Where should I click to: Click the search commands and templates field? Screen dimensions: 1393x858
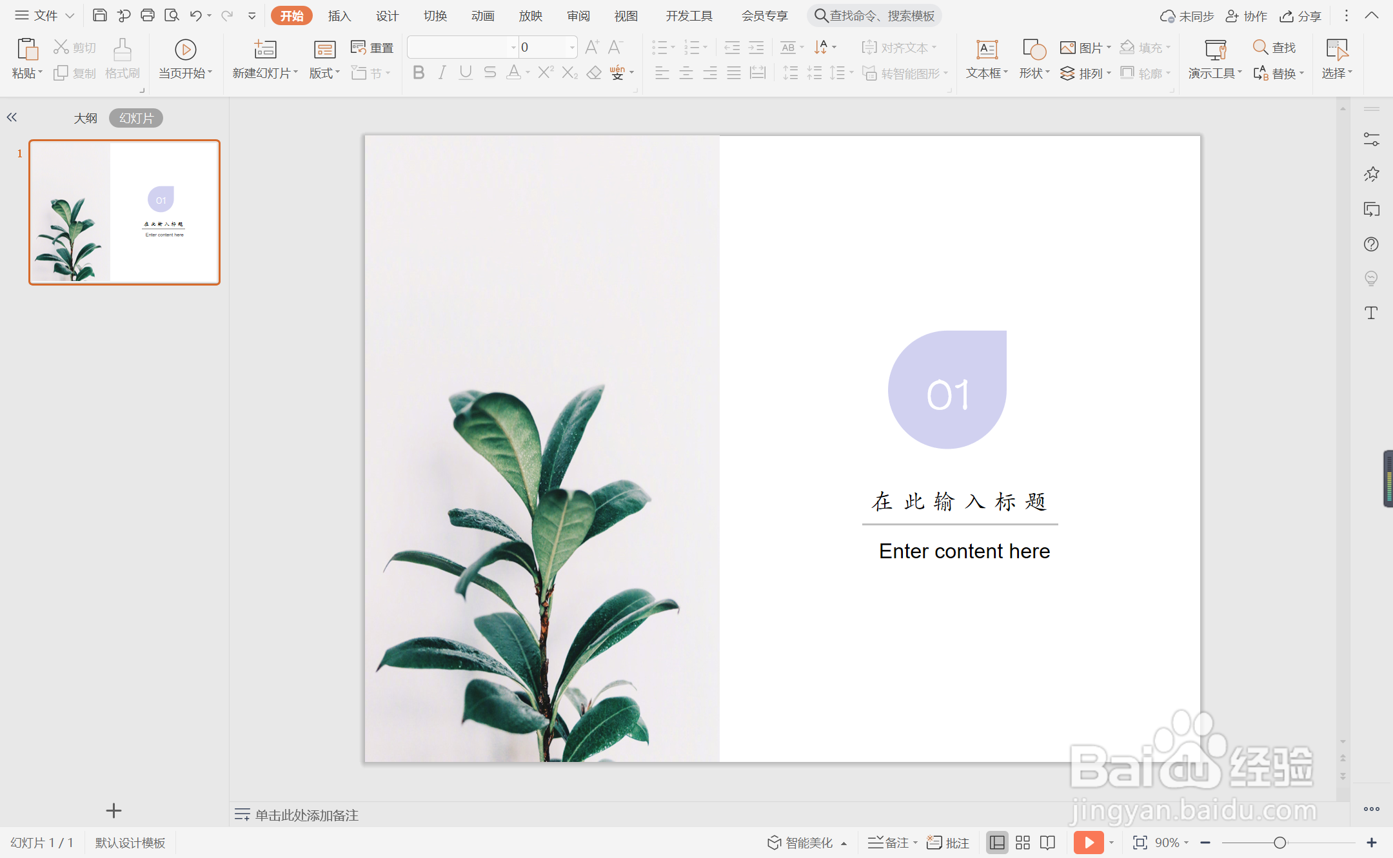tap(874, 15)
